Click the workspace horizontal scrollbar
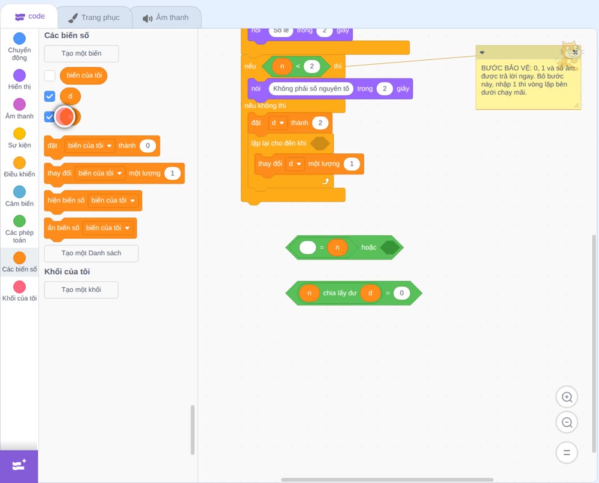This screenshot has height=483, width=599. tap(387, 479)
